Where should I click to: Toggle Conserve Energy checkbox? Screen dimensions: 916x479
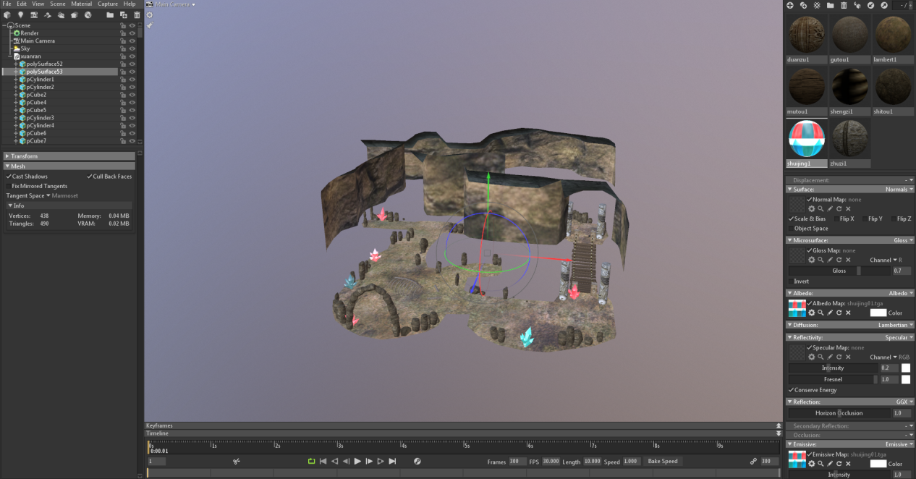coord(791,390)
